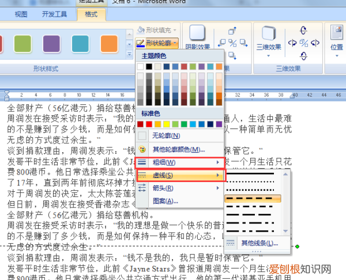Click the color palette icon beside 其他轮廓颜色
The height and width of the screenshot is (280, 346).
142,149
